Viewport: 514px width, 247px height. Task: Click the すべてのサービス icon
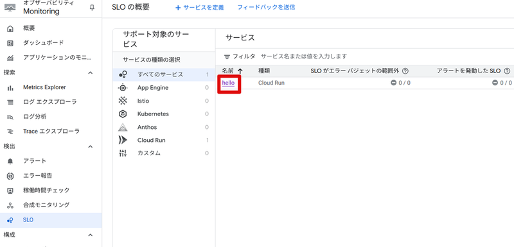tap(123, 74)
